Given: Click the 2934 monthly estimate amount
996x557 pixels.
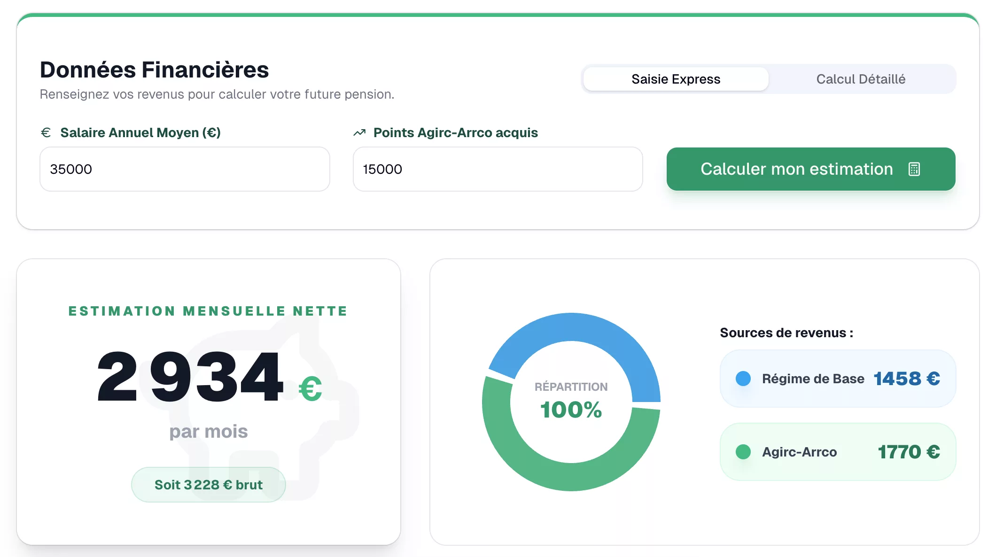Looking at the screenshot, I should [190, 377].
